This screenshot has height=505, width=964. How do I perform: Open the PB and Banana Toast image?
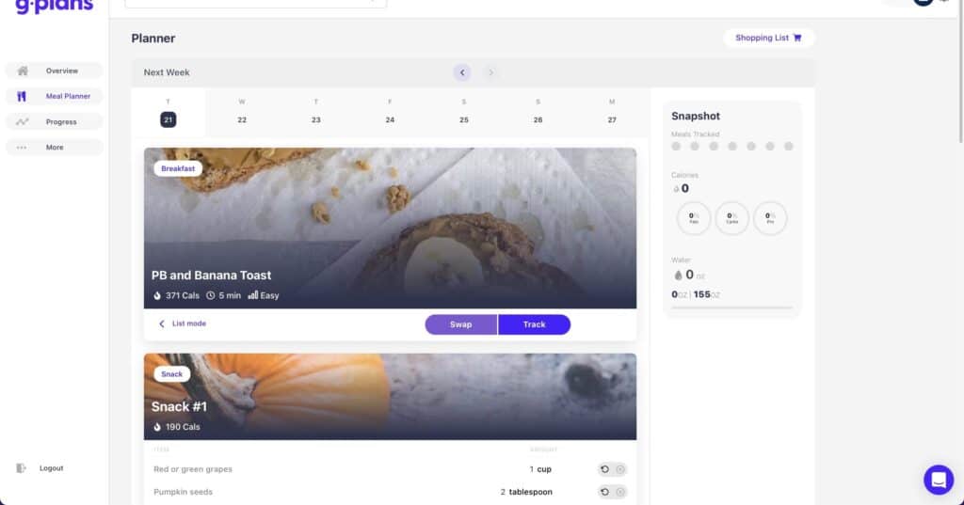391,228
